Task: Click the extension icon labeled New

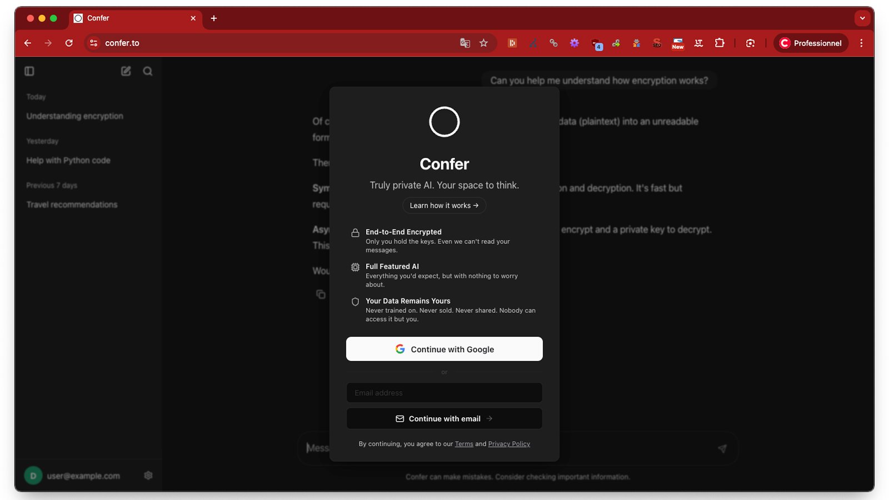Action: point(678,43)
